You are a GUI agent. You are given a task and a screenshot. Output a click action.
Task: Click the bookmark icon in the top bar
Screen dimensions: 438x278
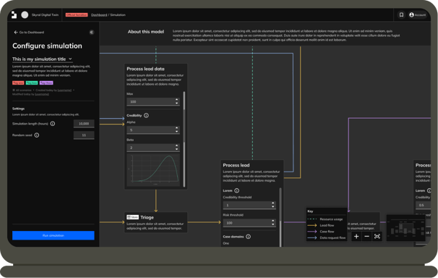coord(401,14)
